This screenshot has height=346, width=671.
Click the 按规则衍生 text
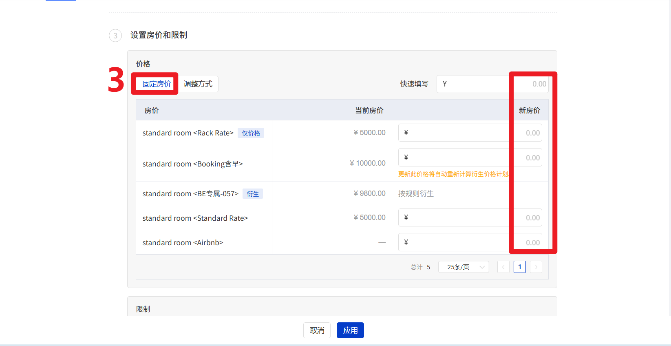[416, 194]
